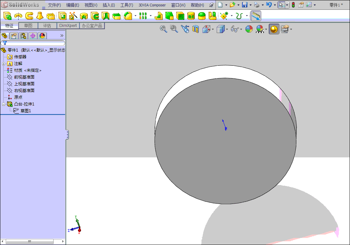Screen dimensions: 350x245
Task: Select the Fillet tool
Action: point(128,16)
